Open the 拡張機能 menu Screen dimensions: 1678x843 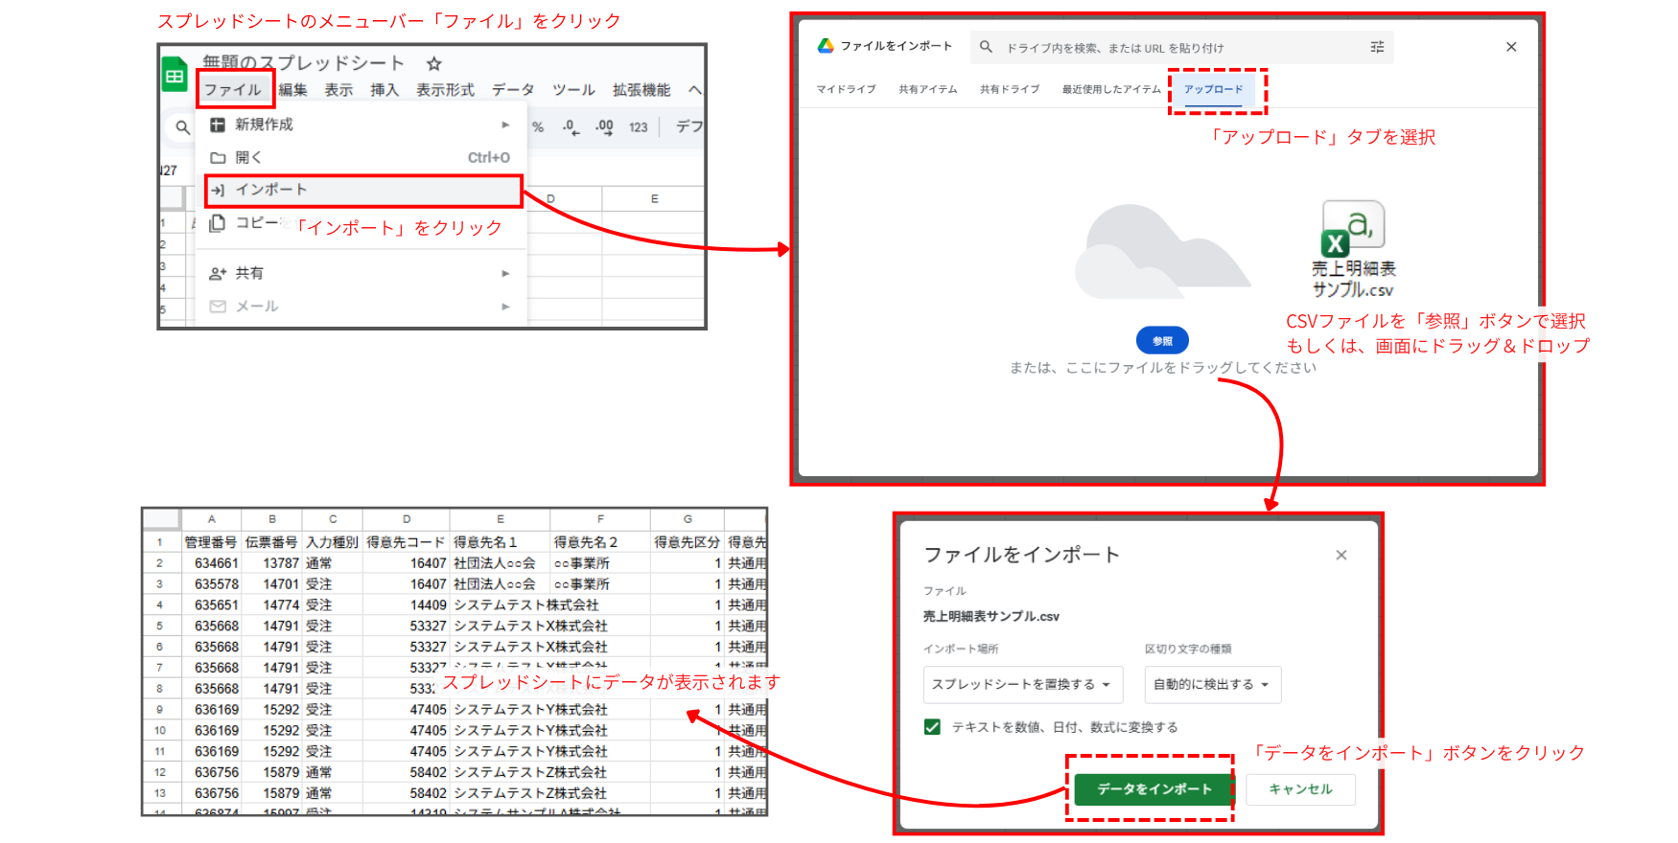pyautogui.click(x=641, y=90)
